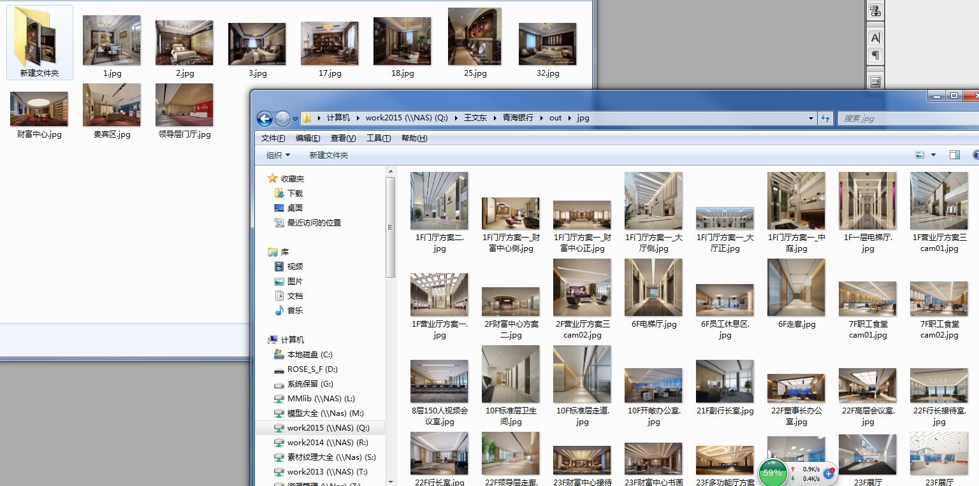
Task: Open Recent Places (最近访问的位置)
Action: pos(307,222)
